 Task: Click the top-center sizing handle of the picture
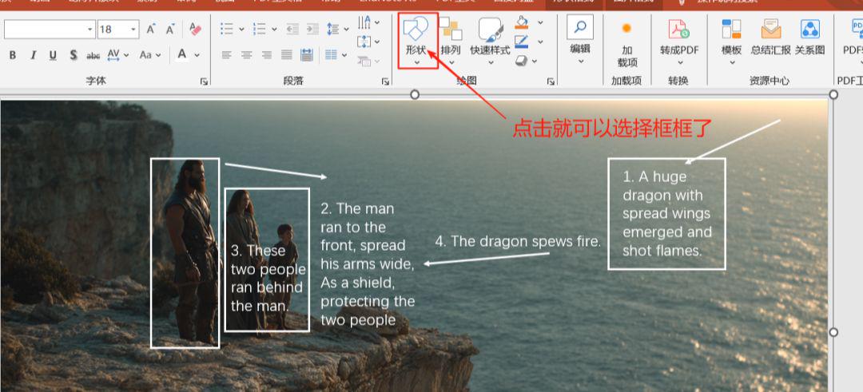coord(415,94)
